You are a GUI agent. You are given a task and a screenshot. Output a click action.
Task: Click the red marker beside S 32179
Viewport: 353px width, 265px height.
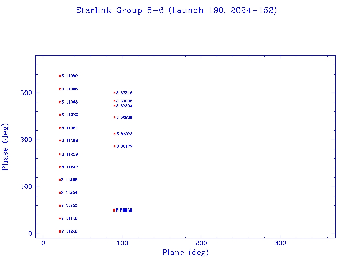tap(114, 146)
